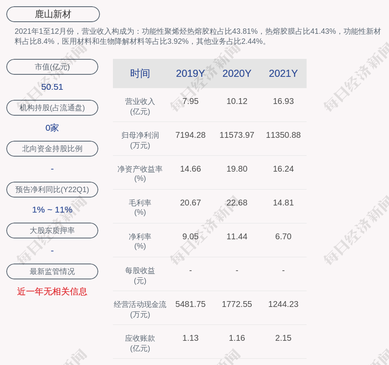Click the 时间 column header

140,74
